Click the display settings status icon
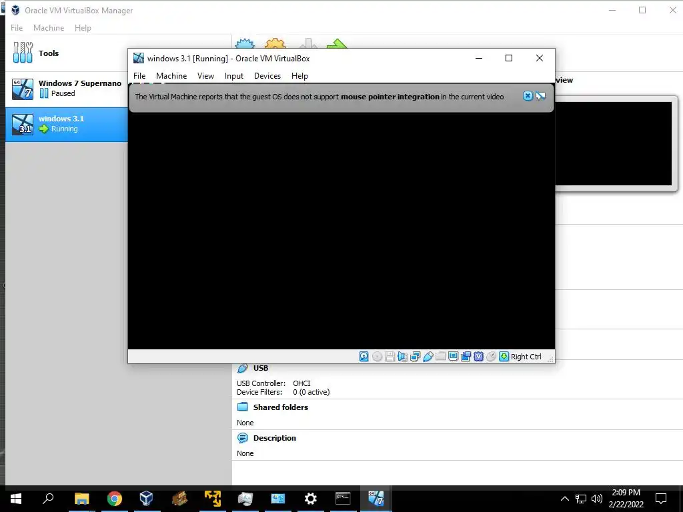 point(453,357)
